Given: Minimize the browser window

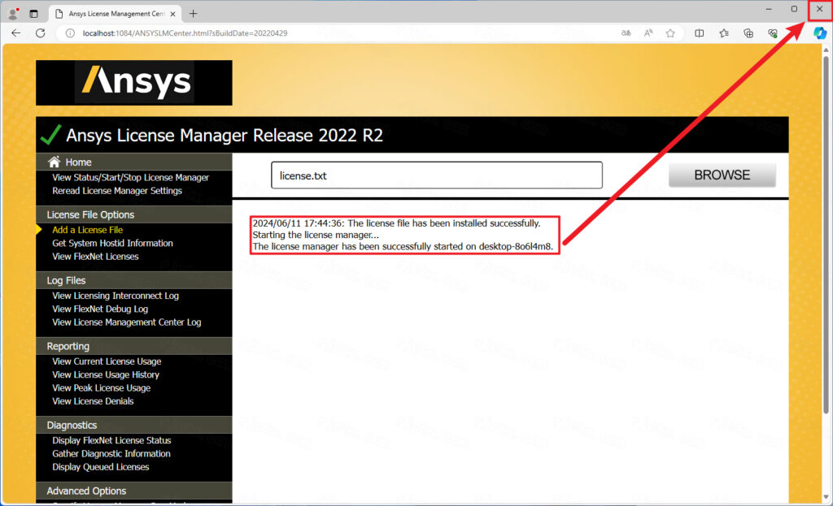Looking at the screenshot, I should tap(769, 9).
